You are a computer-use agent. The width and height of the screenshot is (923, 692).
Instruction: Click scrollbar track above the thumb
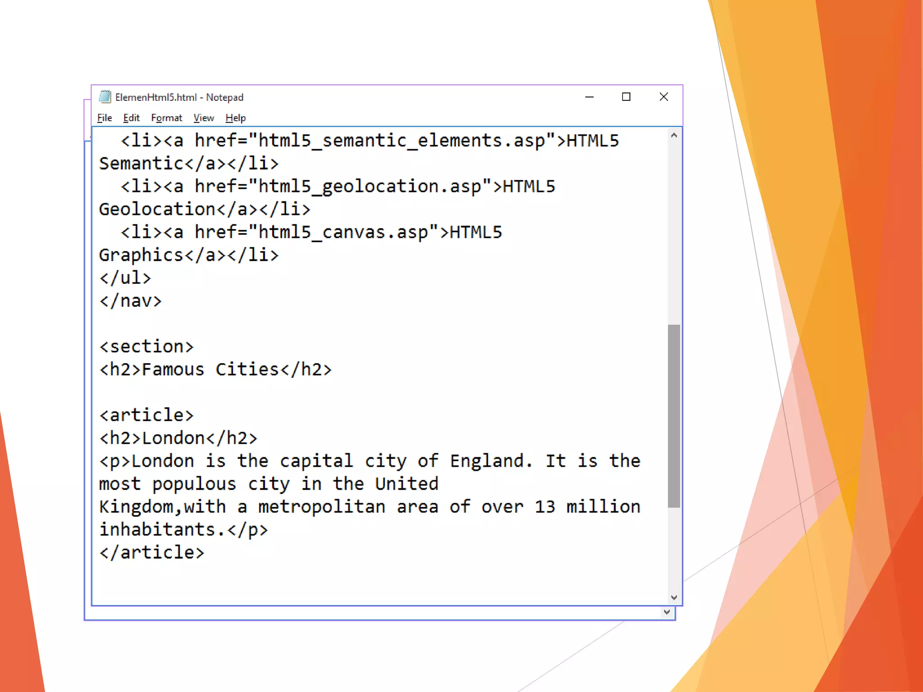point(674,230)
